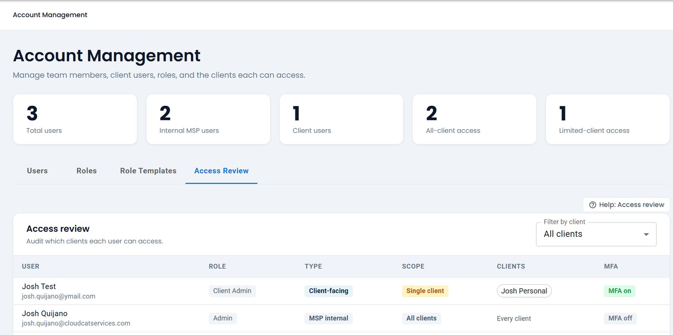
Task: Open the Role Templates tab
Action: 148,171
